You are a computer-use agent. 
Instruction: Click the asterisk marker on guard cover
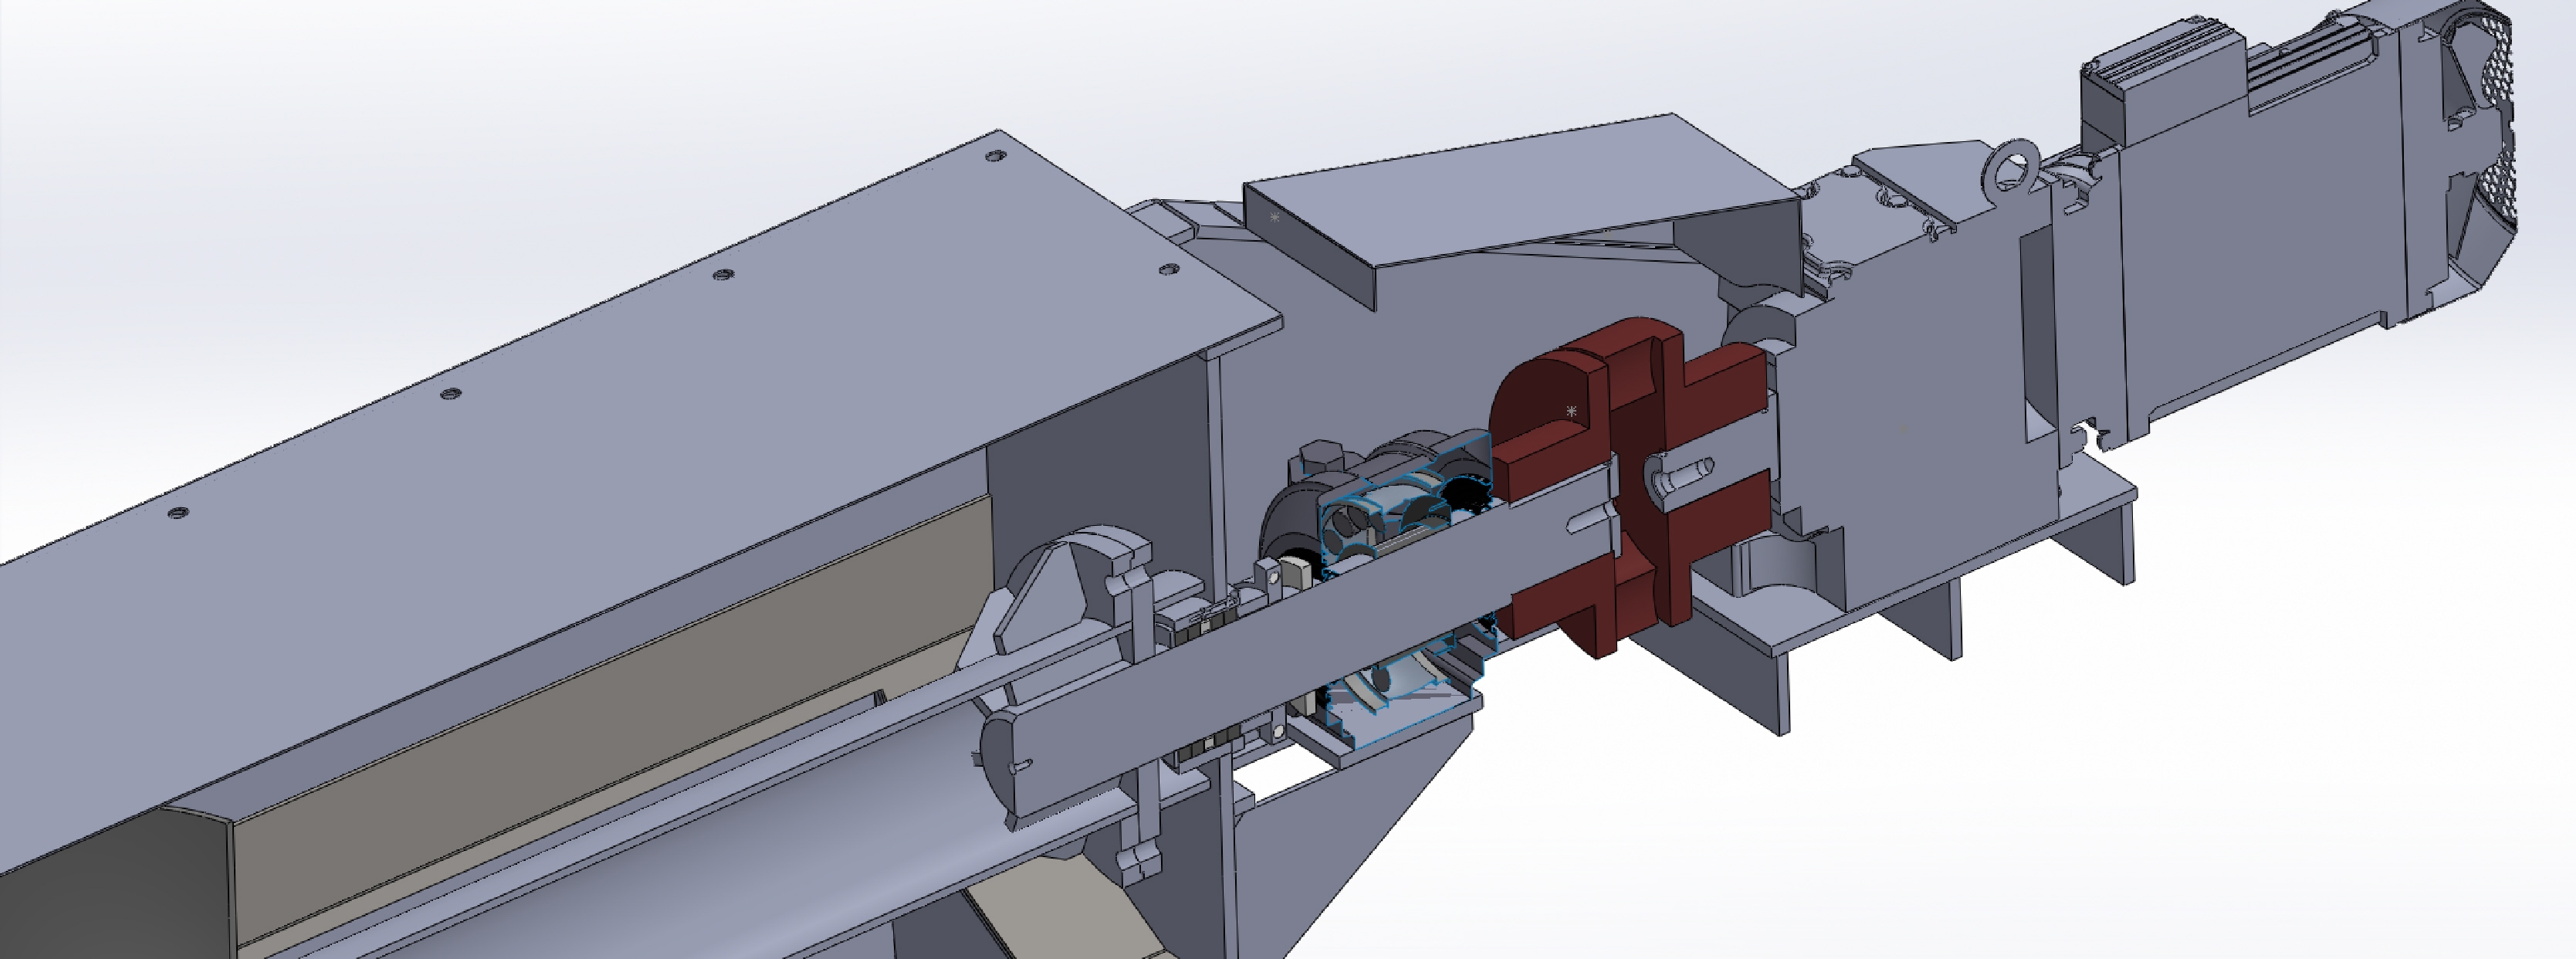click(1274, 217)
